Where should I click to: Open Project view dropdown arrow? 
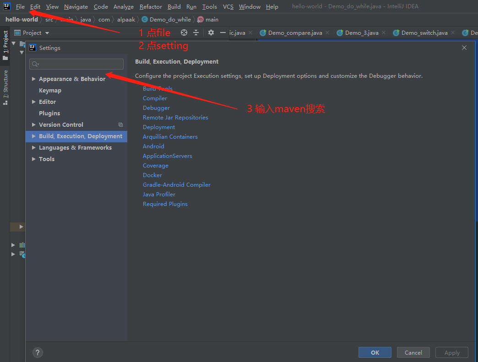[x=47, y=33]
